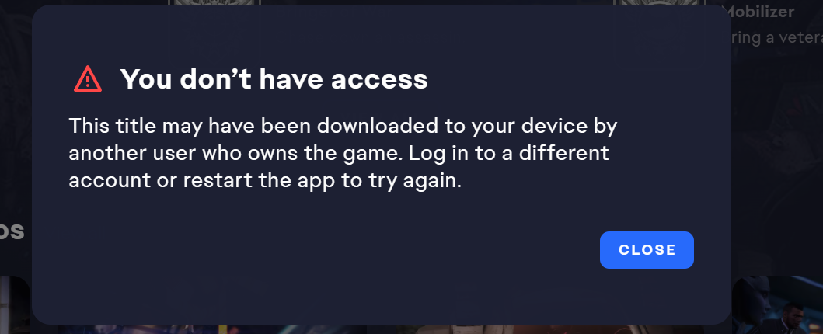Click the thumbnail strip below dialog's left half
Viewport: 823px width, 334px height.
coord(210,329)
